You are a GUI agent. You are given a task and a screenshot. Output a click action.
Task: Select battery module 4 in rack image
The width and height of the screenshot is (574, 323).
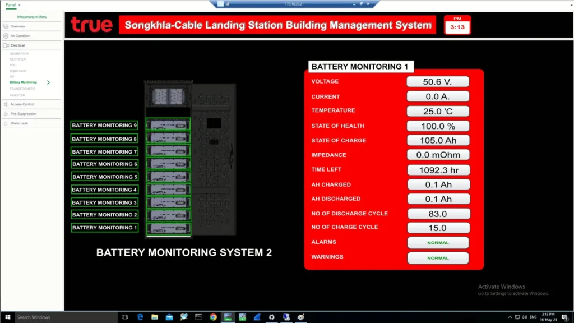coord(168,190)
